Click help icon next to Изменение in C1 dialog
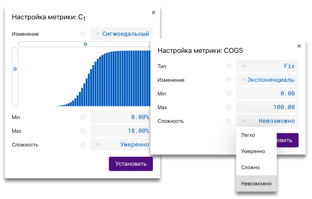The width and height of the screenshot is (312, 199). coord(83,34)
